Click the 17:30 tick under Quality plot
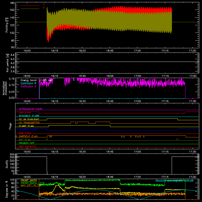 click(192, 177)
